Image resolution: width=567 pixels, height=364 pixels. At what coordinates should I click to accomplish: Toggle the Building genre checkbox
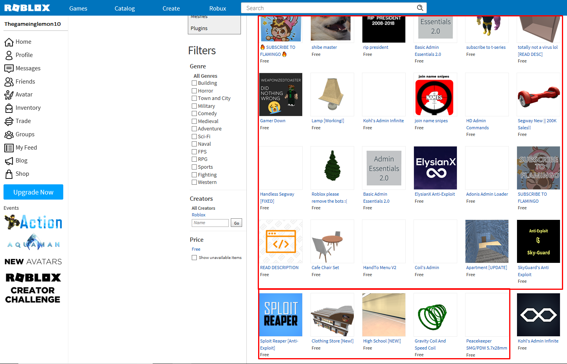click(194, 83)
